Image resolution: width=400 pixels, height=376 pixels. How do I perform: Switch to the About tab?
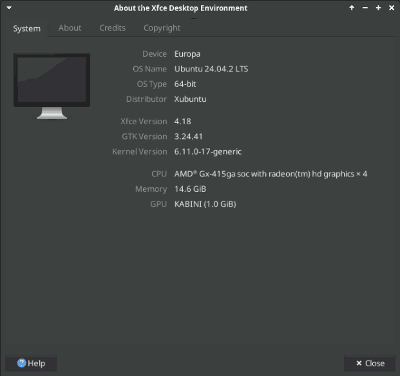[70, 28]
